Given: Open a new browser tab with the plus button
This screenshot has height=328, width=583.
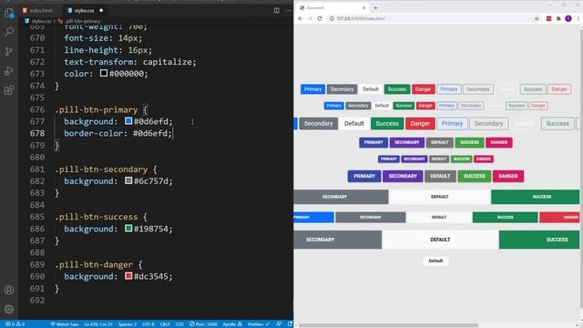Looking at the screenshot, I should 375,8.
